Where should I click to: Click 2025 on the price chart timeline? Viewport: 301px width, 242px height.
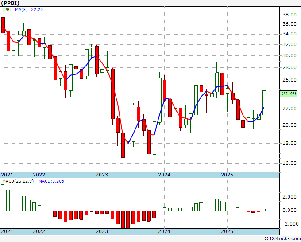pos(227,175)
